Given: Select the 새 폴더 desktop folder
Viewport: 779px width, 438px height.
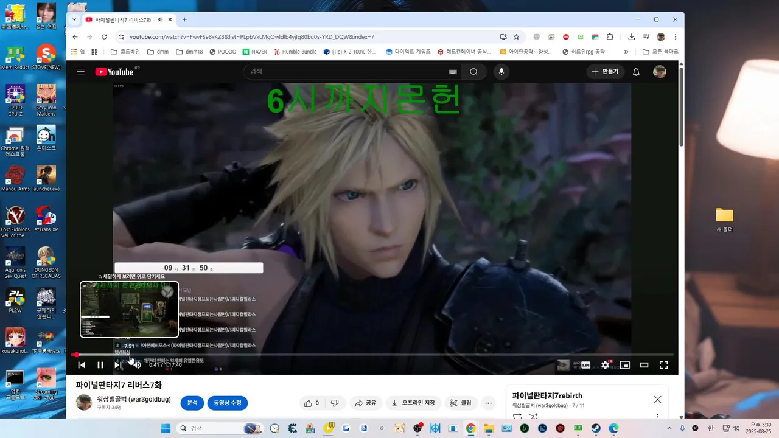Looking at the screenshot, I should coord(724,220).
